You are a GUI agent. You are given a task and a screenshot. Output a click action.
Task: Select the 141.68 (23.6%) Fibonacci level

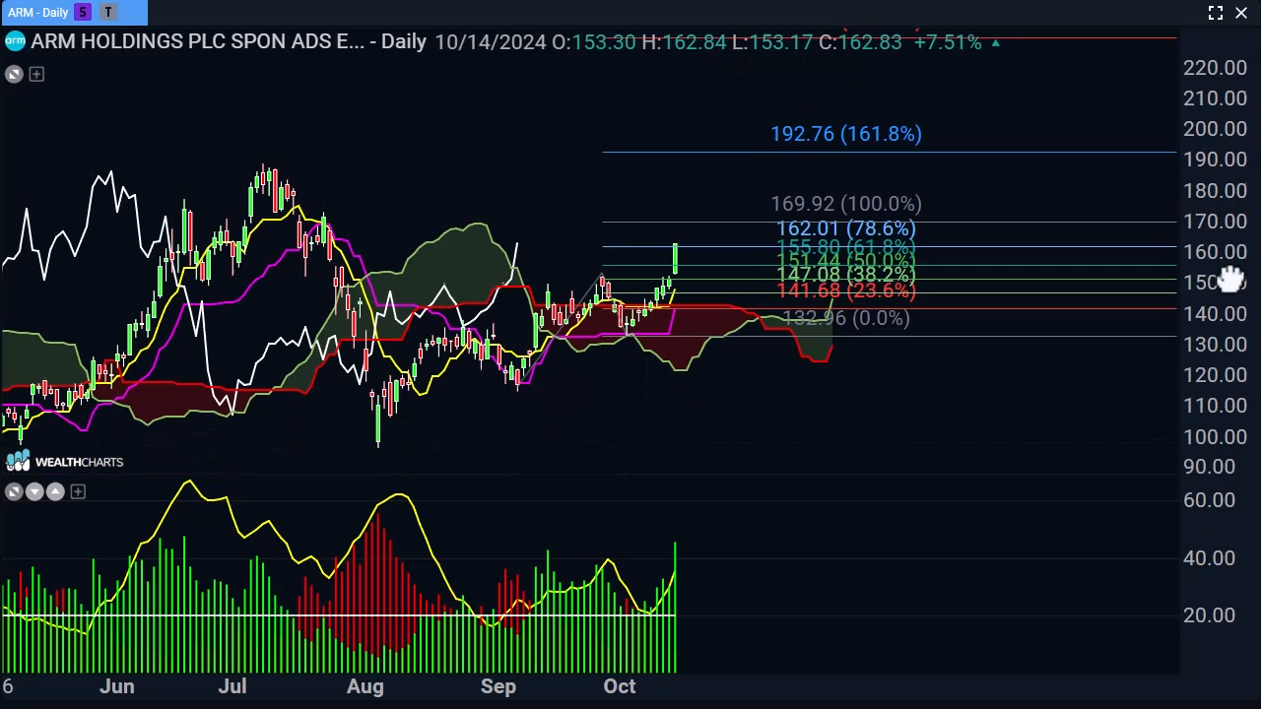tap(846, 290)
